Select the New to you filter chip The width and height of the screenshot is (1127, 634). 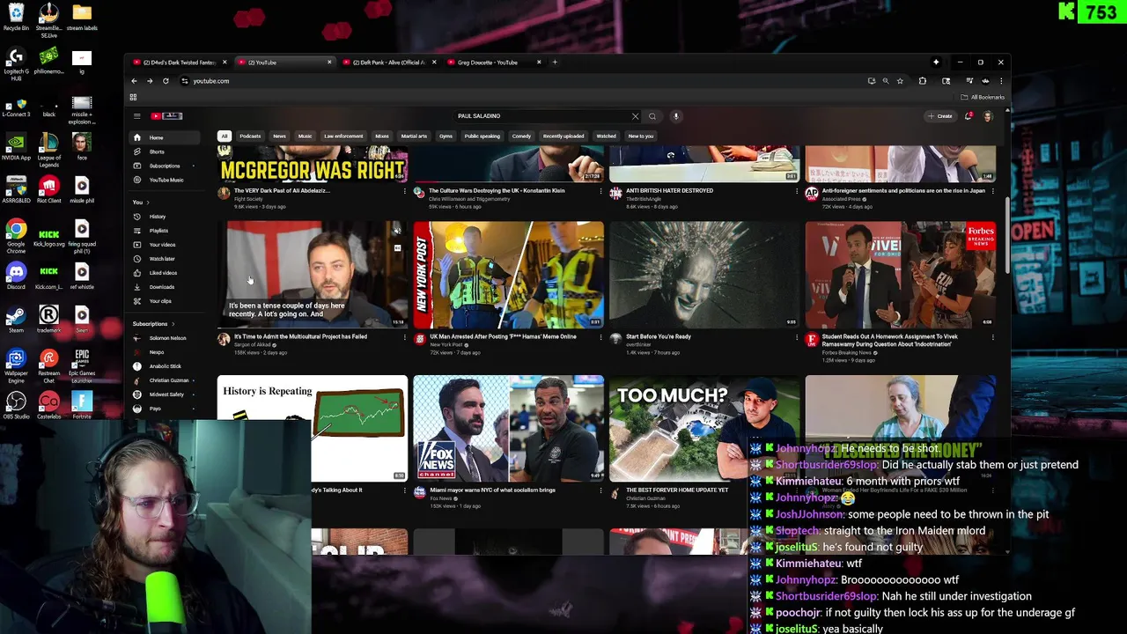[641, 136]
